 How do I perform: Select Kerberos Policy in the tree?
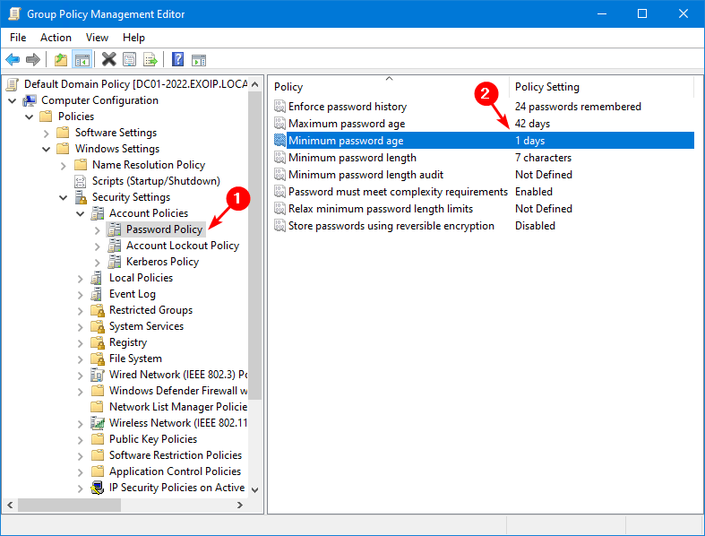[162, 262]
